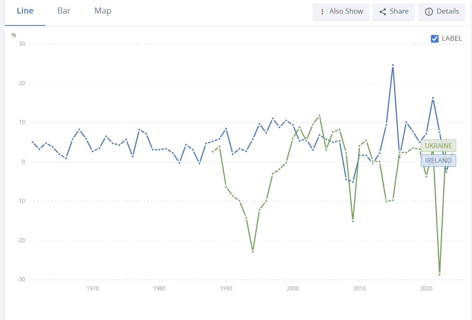
Task: Click the three-dot icon beside Also Show
Action: 322,12
